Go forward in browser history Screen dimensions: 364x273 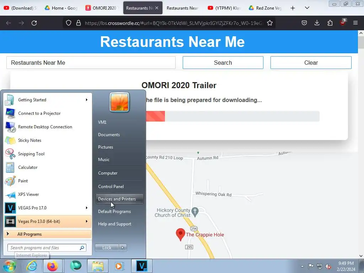point(21,23)
